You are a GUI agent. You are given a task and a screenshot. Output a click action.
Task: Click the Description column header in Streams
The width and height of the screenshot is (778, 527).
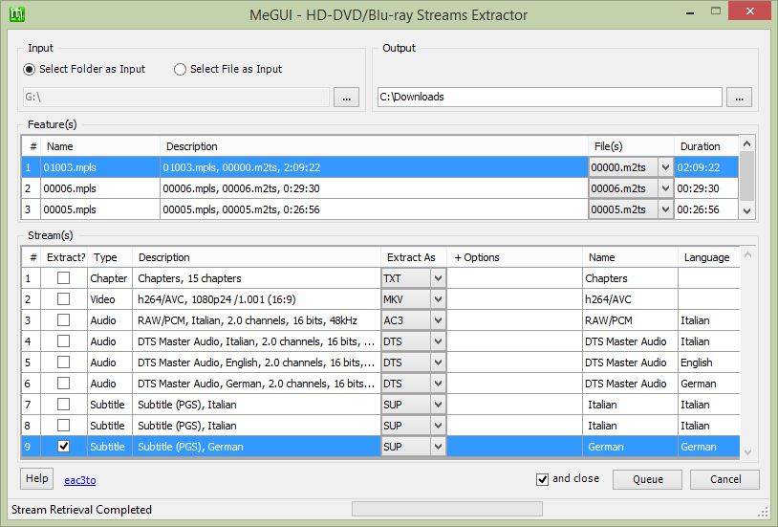257,257
